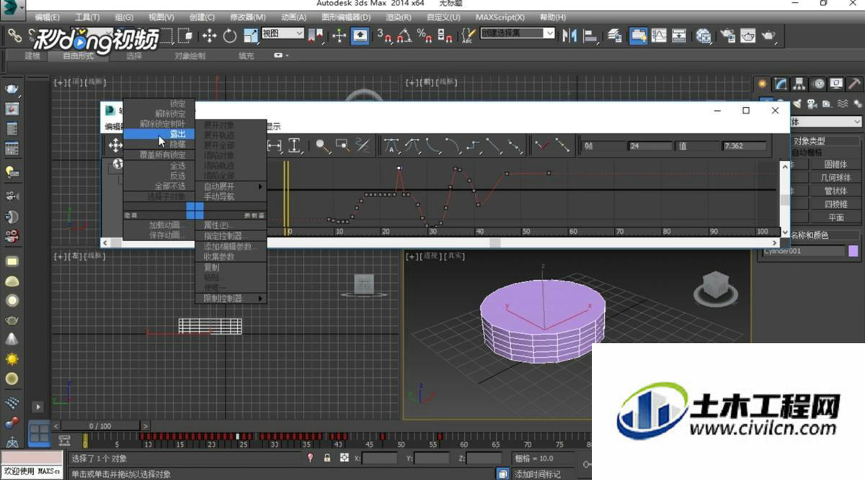865x480 pixels.
Task: Activate the Select and Scale tool
Action: click(251, 35)
